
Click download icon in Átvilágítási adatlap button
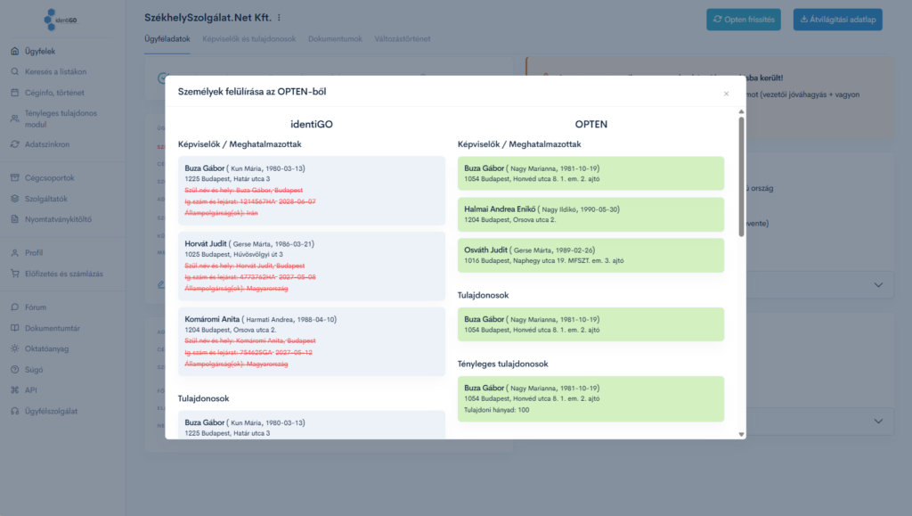tap(804, 20)
